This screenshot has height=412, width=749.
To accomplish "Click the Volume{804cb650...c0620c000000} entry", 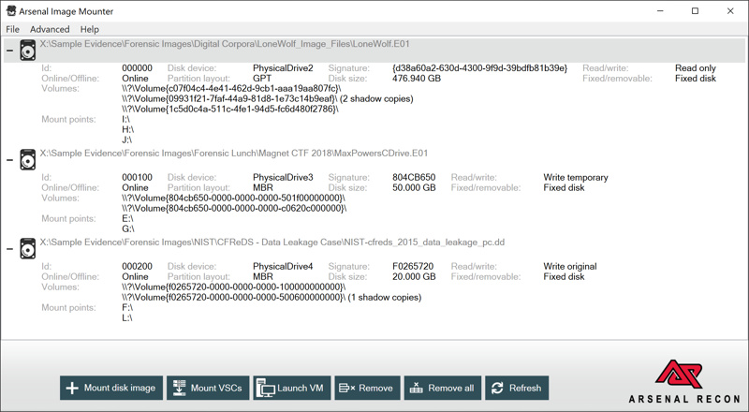I will 234,209.
